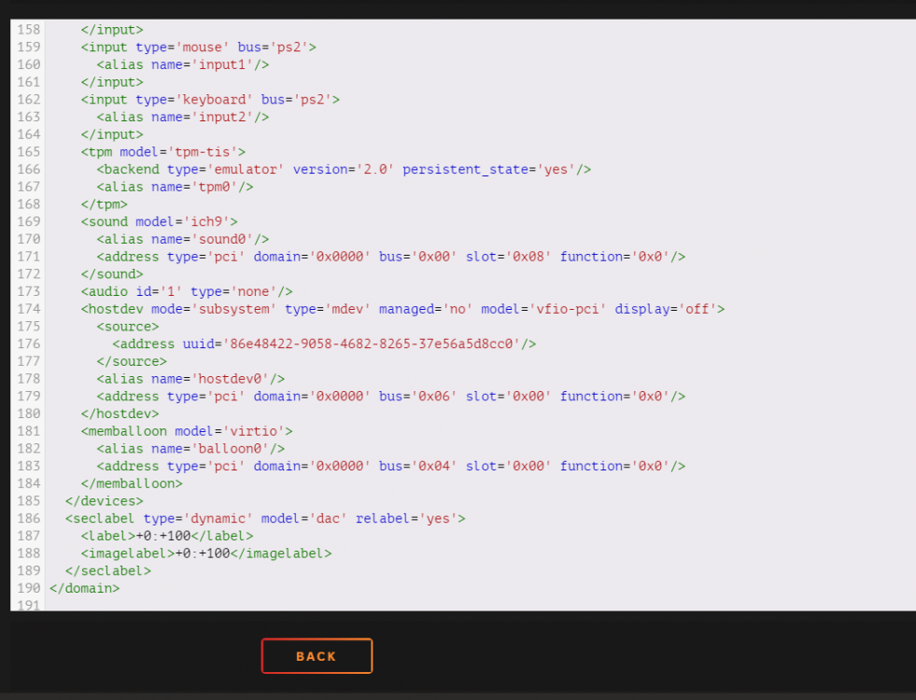Click the opening <source> tag
The image size is (916, 700).
tap(128, 327)
